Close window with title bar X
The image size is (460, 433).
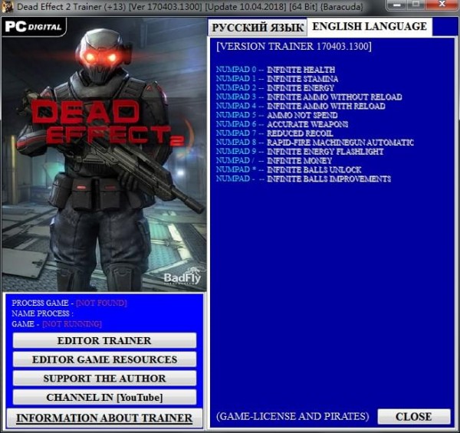pyautogui.click(x=442, y=5)
